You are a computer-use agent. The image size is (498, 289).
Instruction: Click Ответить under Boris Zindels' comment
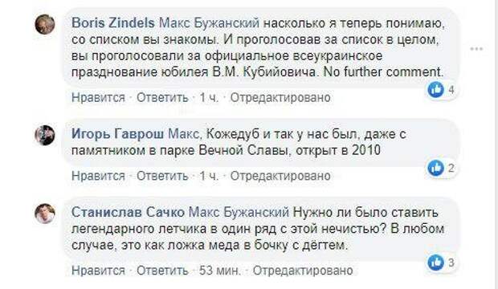(162, 97)
